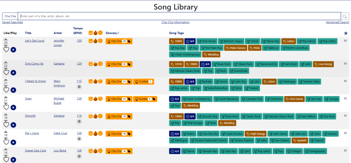Viewport: 351px width, 163px height.
Task: Click the song search text field
Action: (x=179, y=16)
